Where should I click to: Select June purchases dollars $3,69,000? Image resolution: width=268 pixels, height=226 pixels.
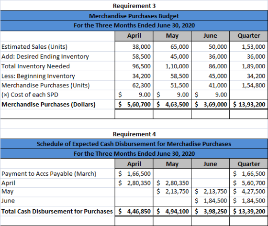(211, 105)
